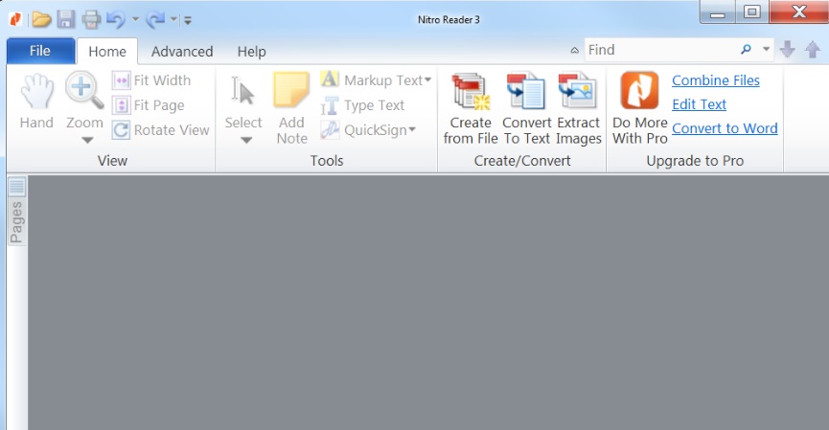Expand QuickSign dropdown arrow
829x430 pixels.
coord(412,129)
